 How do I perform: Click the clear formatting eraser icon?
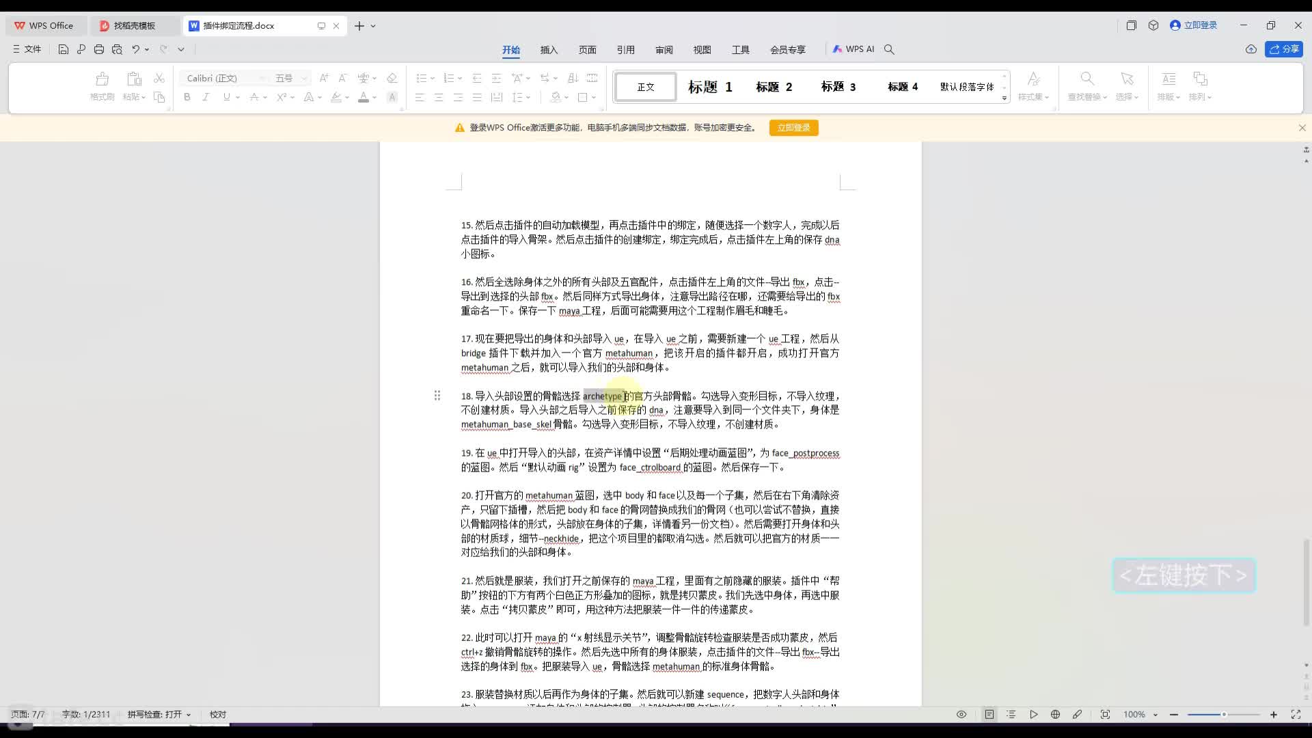tap(392, 78)
